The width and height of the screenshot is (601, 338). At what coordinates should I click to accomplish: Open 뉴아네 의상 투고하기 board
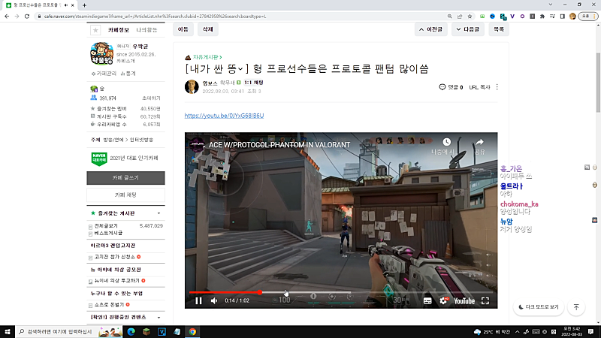click(117, 280)
